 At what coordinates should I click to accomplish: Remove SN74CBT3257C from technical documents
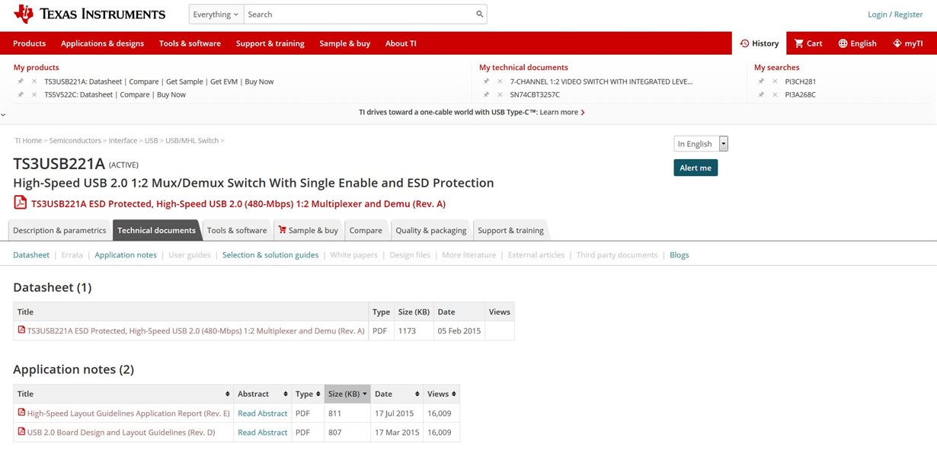pyautogui.click(x=500, y=94)
